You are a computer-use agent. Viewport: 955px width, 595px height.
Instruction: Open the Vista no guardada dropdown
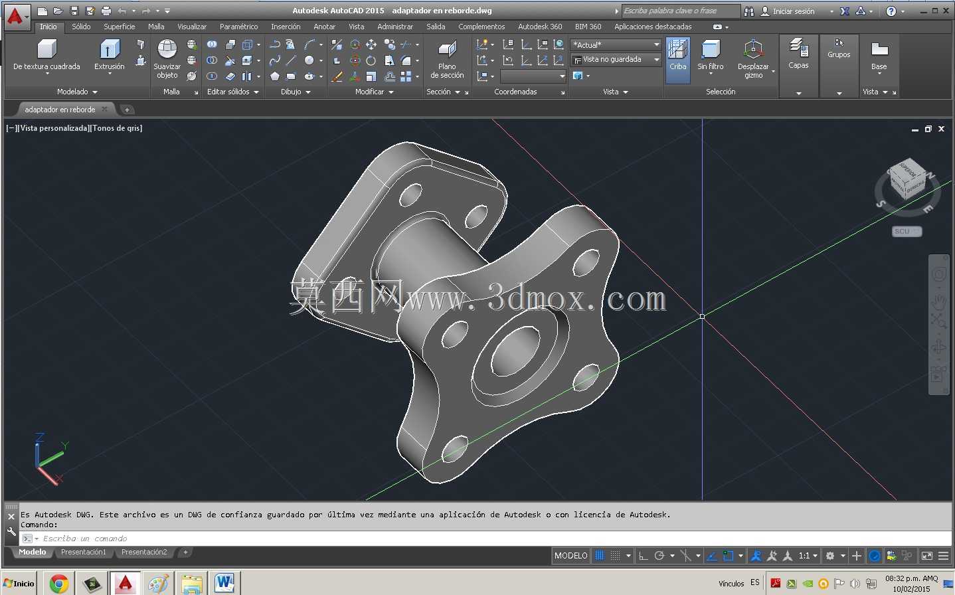pos(616,60)
